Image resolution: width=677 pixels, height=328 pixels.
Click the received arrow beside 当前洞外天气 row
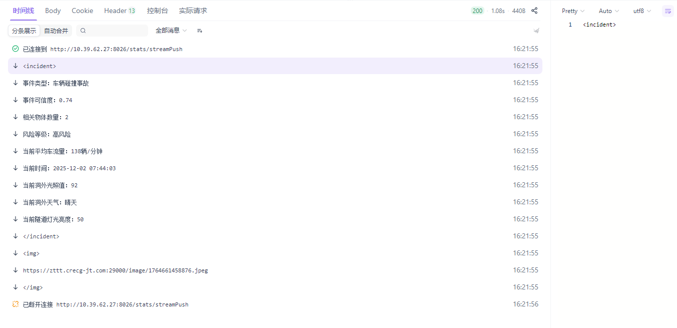point(16,202)
